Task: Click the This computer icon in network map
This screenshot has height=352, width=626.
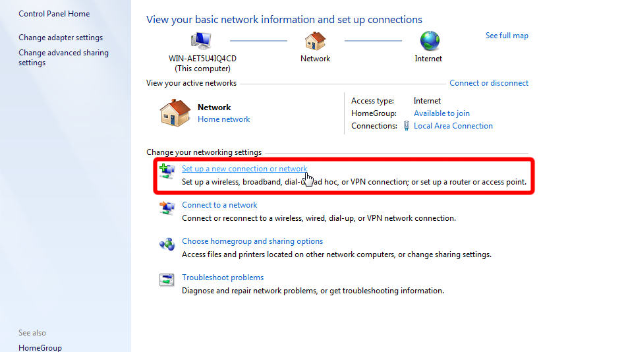Action: (202, 41)
